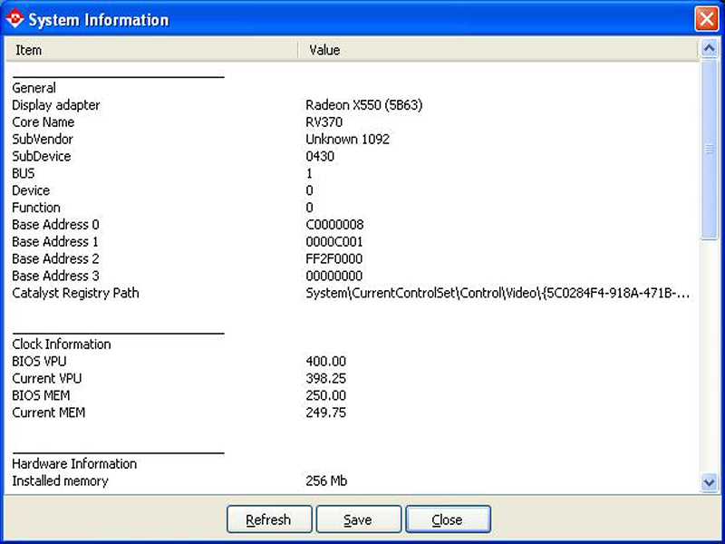Click the 0430 value
The image size is (725, 544).
[320, 156]
